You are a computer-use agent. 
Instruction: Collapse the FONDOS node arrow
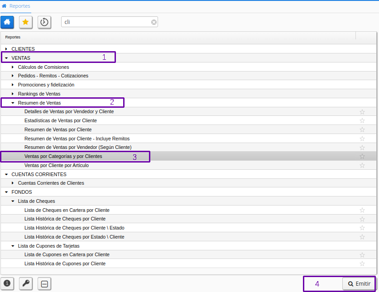pos(6,192)
